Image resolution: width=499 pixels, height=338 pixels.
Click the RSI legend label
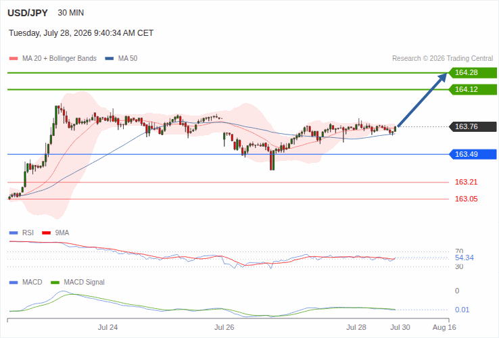click(x=28, y=233)
